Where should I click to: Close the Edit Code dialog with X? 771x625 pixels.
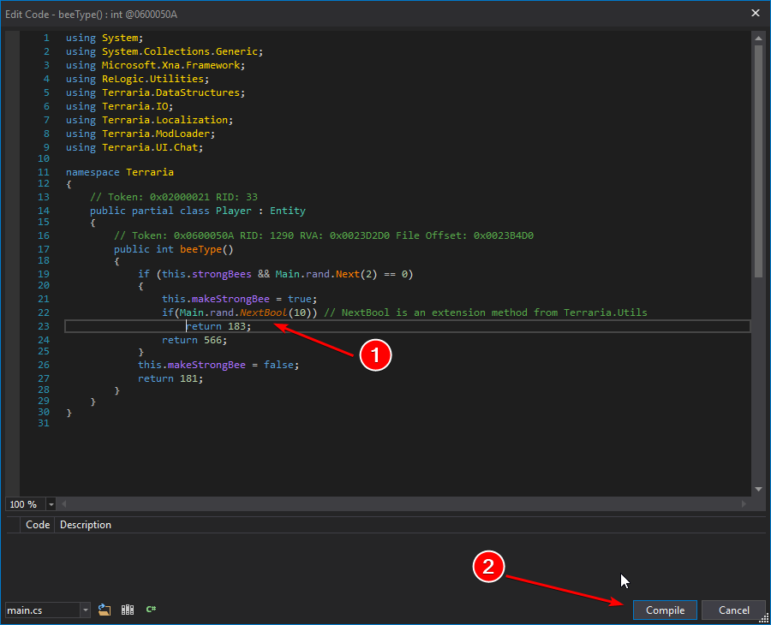pyautogui.click(x=756, y=13)
